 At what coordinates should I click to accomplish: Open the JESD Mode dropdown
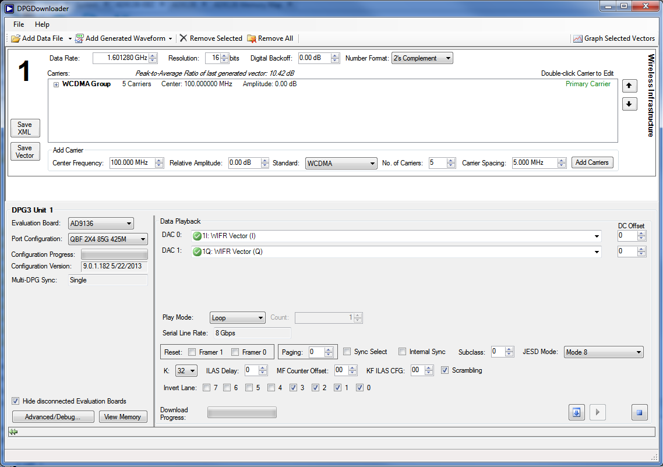tap(604, 352)
